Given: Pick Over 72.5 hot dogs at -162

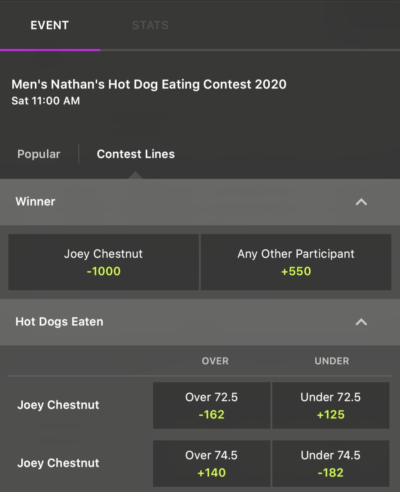Looking at the screenshot, I should 211,405.
